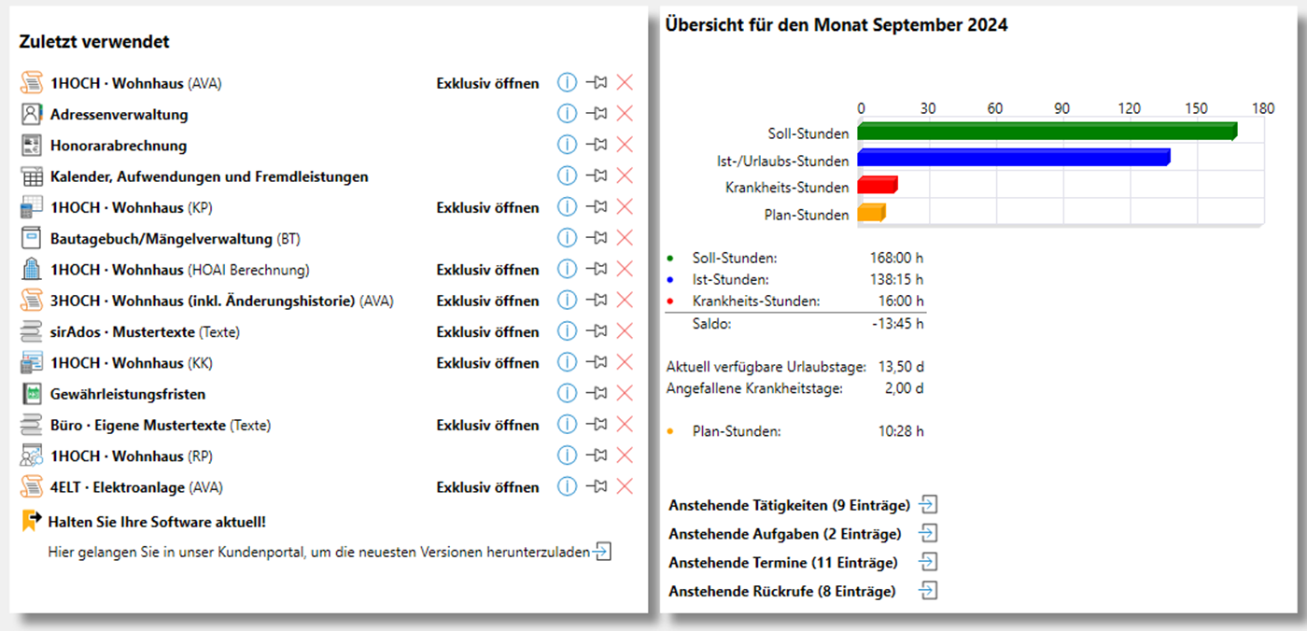
Task: Click the calendar grid icon for Kalender
Action: click(33, 176)
